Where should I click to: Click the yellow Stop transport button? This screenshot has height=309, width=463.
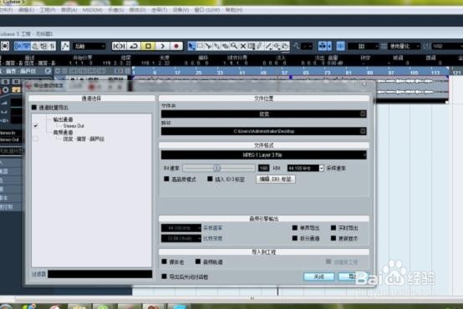point(148,46)
